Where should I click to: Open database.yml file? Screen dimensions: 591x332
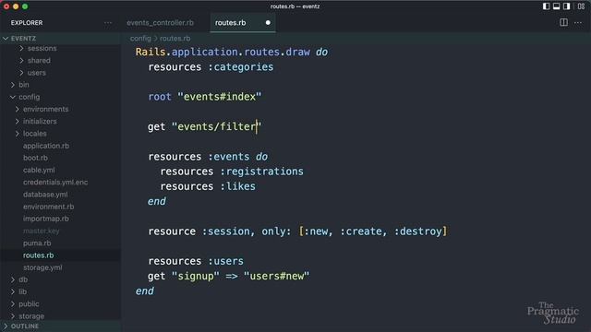45,195
